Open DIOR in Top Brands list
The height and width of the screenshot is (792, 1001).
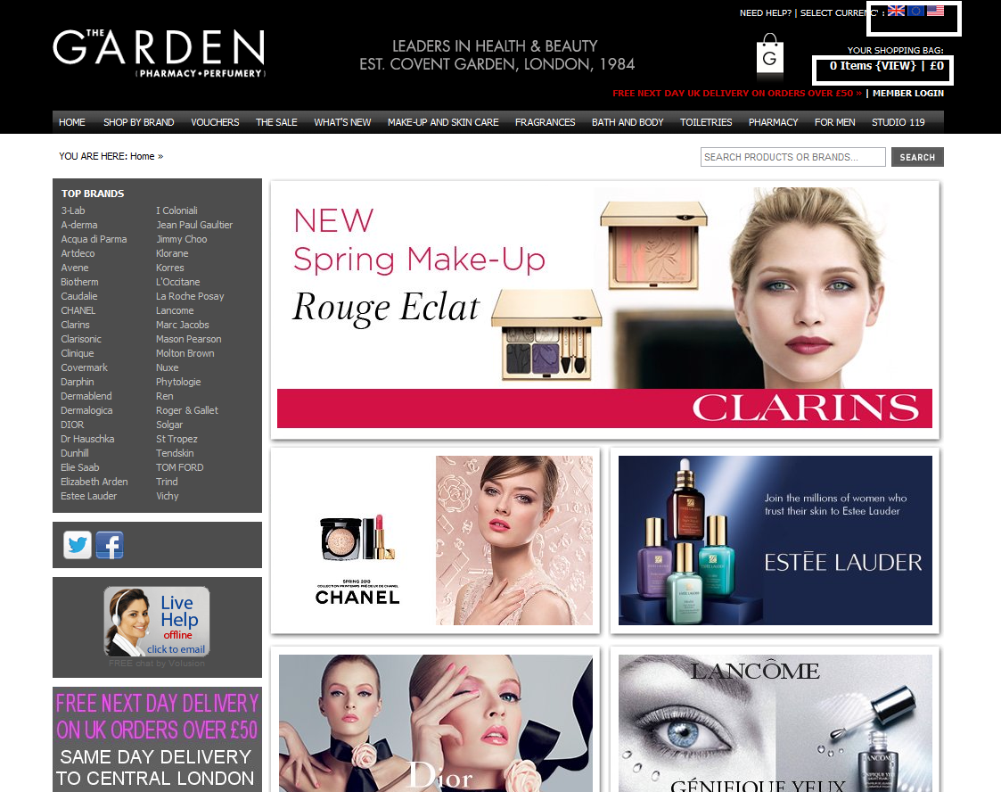(72, 425)
